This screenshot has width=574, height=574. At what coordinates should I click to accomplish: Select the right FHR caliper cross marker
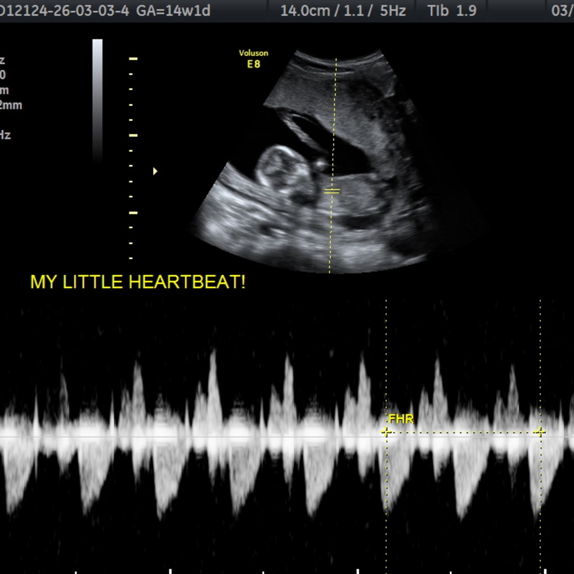point(541,432)
